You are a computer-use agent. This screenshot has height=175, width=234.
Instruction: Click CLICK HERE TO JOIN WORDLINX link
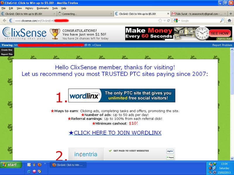pos(115,133)
